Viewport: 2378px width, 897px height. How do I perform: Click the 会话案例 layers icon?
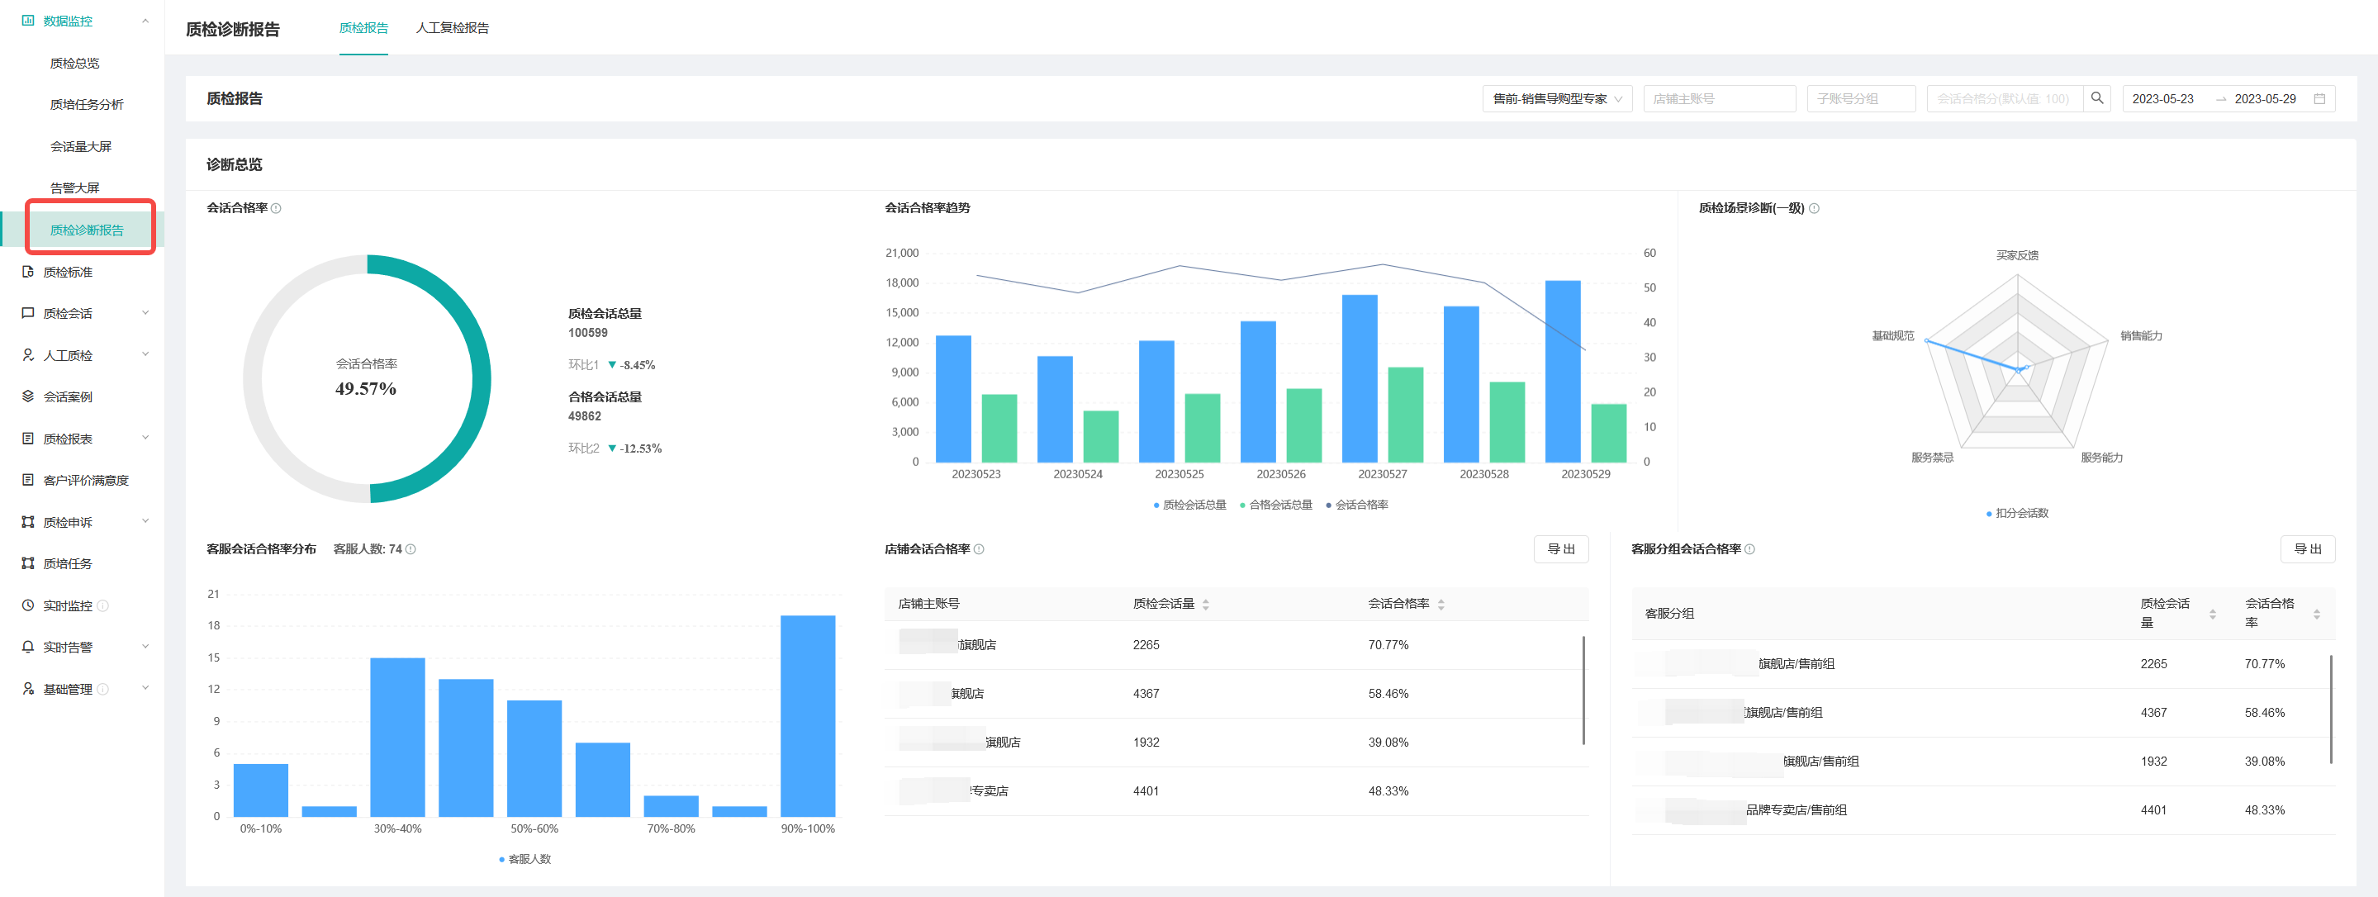coord(28,396)
